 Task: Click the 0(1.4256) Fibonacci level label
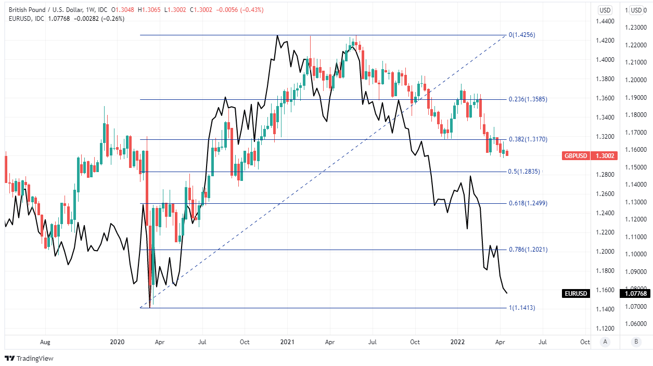point(521,35)
